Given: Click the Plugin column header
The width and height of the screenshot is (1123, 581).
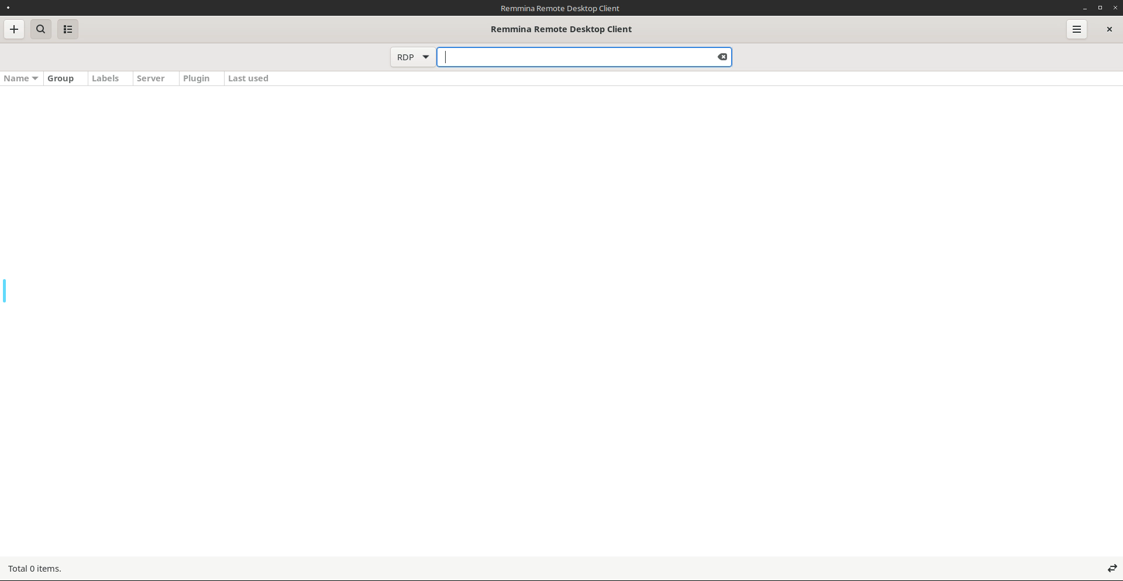Looking at the screenshot, I should pos(197,78).
